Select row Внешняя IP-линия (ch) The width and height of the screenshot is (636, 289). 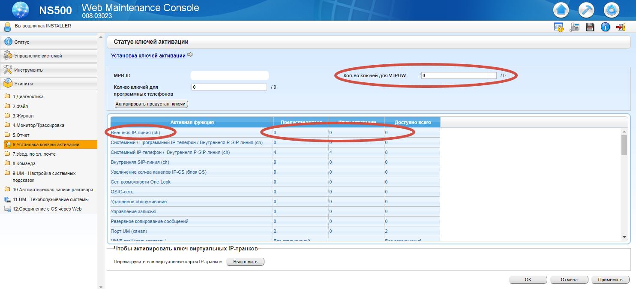click(x=275, y=132)
